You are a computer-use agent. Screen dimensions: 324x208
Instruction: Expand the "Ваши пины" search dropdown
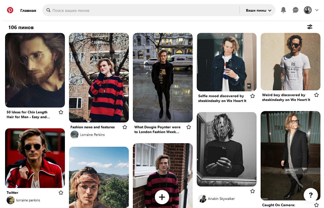pos(259,10)
